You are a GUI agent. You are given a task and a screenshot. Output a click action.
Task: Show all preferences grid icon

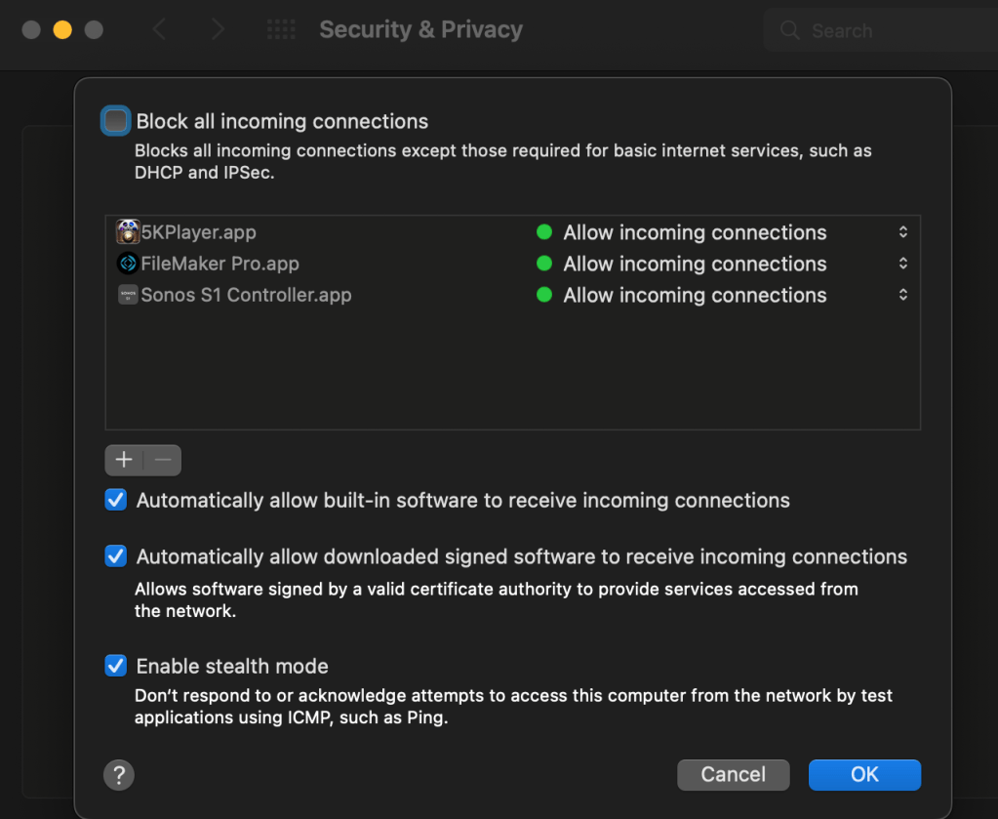pyautogui.click(x=281, y=30)
